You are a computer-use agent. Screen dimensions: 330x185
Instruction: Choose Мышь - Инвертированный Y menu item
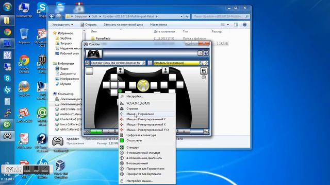pyautogui.click(x=147, y=119)
